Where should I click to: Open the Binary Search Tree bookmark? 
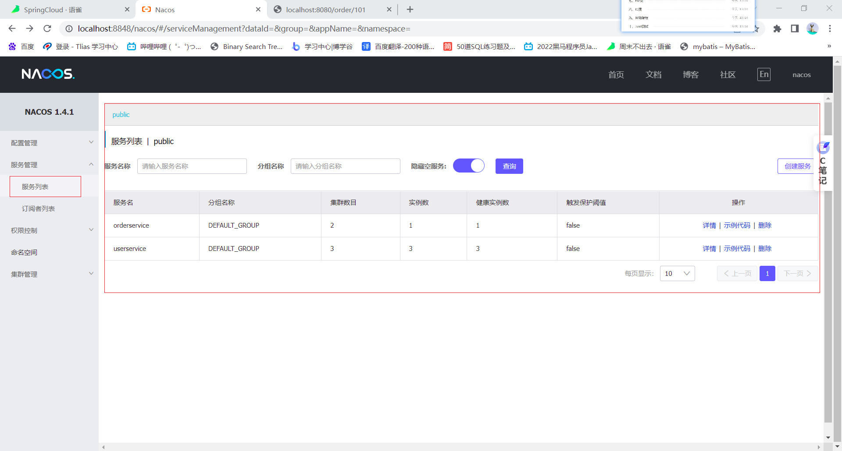tap(246, 46)
